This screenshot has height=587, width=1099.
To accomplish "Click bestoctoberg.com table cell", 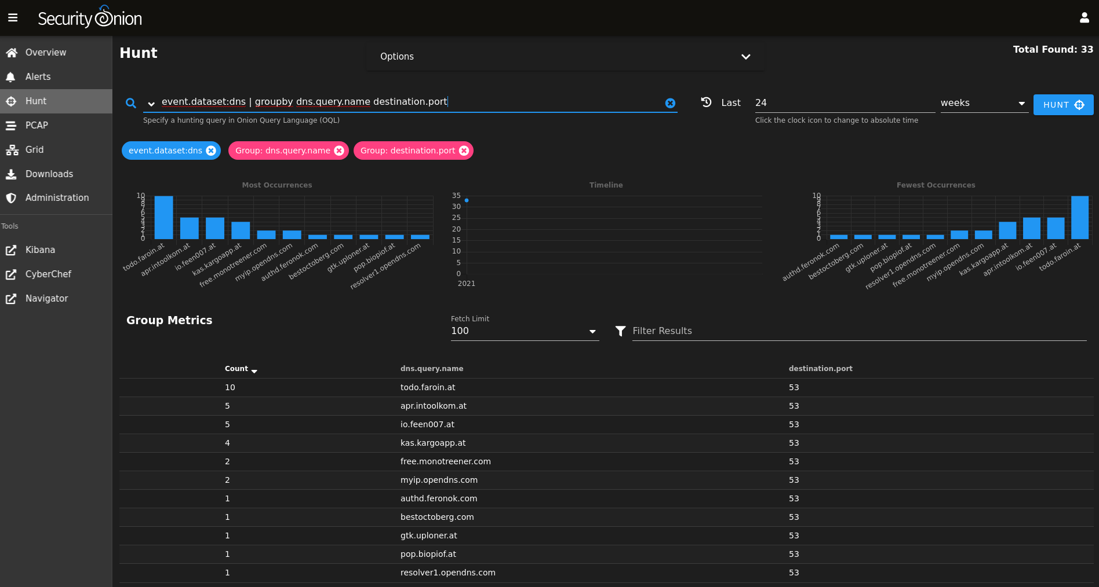I will (437, 517).
